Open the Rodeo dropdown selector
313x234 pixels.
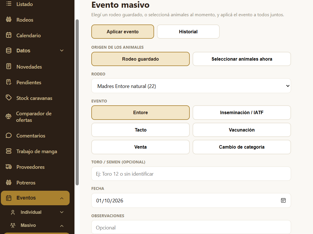pyautogui.click(x=191, y=86)
